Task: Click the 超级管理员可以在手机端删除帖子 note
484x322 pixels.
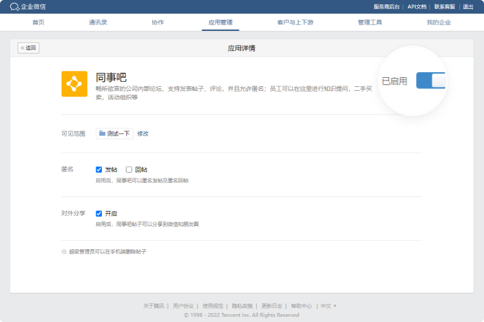Action: coord(107,252)
